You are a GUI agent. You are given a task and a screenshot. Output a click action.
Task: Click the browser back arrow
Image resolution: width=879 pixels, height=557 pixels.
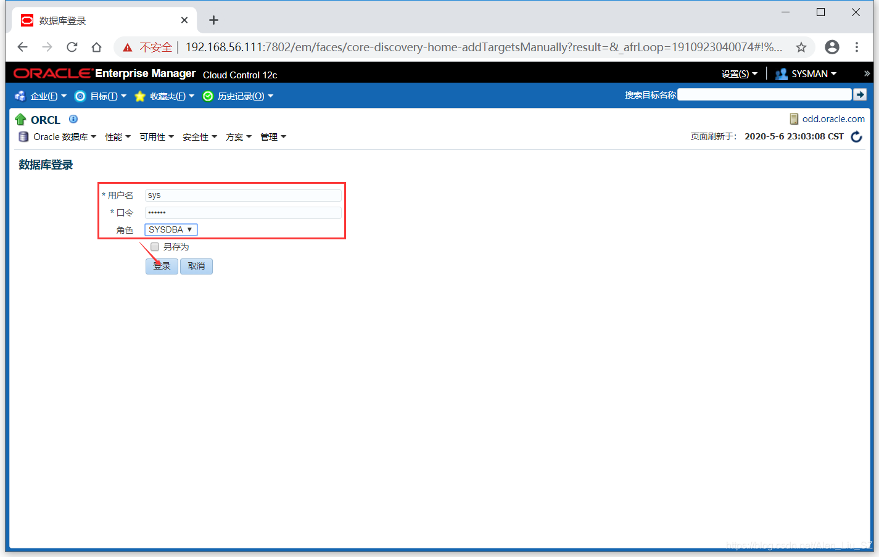point(23,47)
